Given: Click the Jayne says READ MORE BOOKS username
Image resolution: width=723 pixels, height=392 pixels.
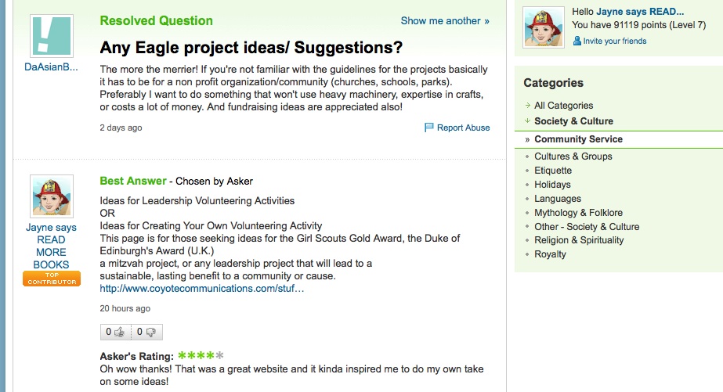Looking at the screenshot, I should click(x=51, y=246).
